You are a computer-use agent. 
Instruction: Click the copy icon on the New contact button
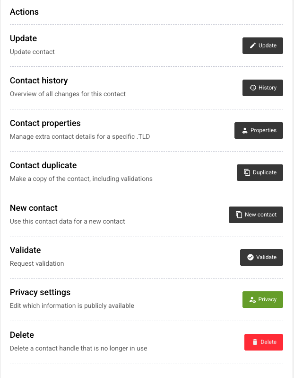pyautogui.click(x=239, y=215)
